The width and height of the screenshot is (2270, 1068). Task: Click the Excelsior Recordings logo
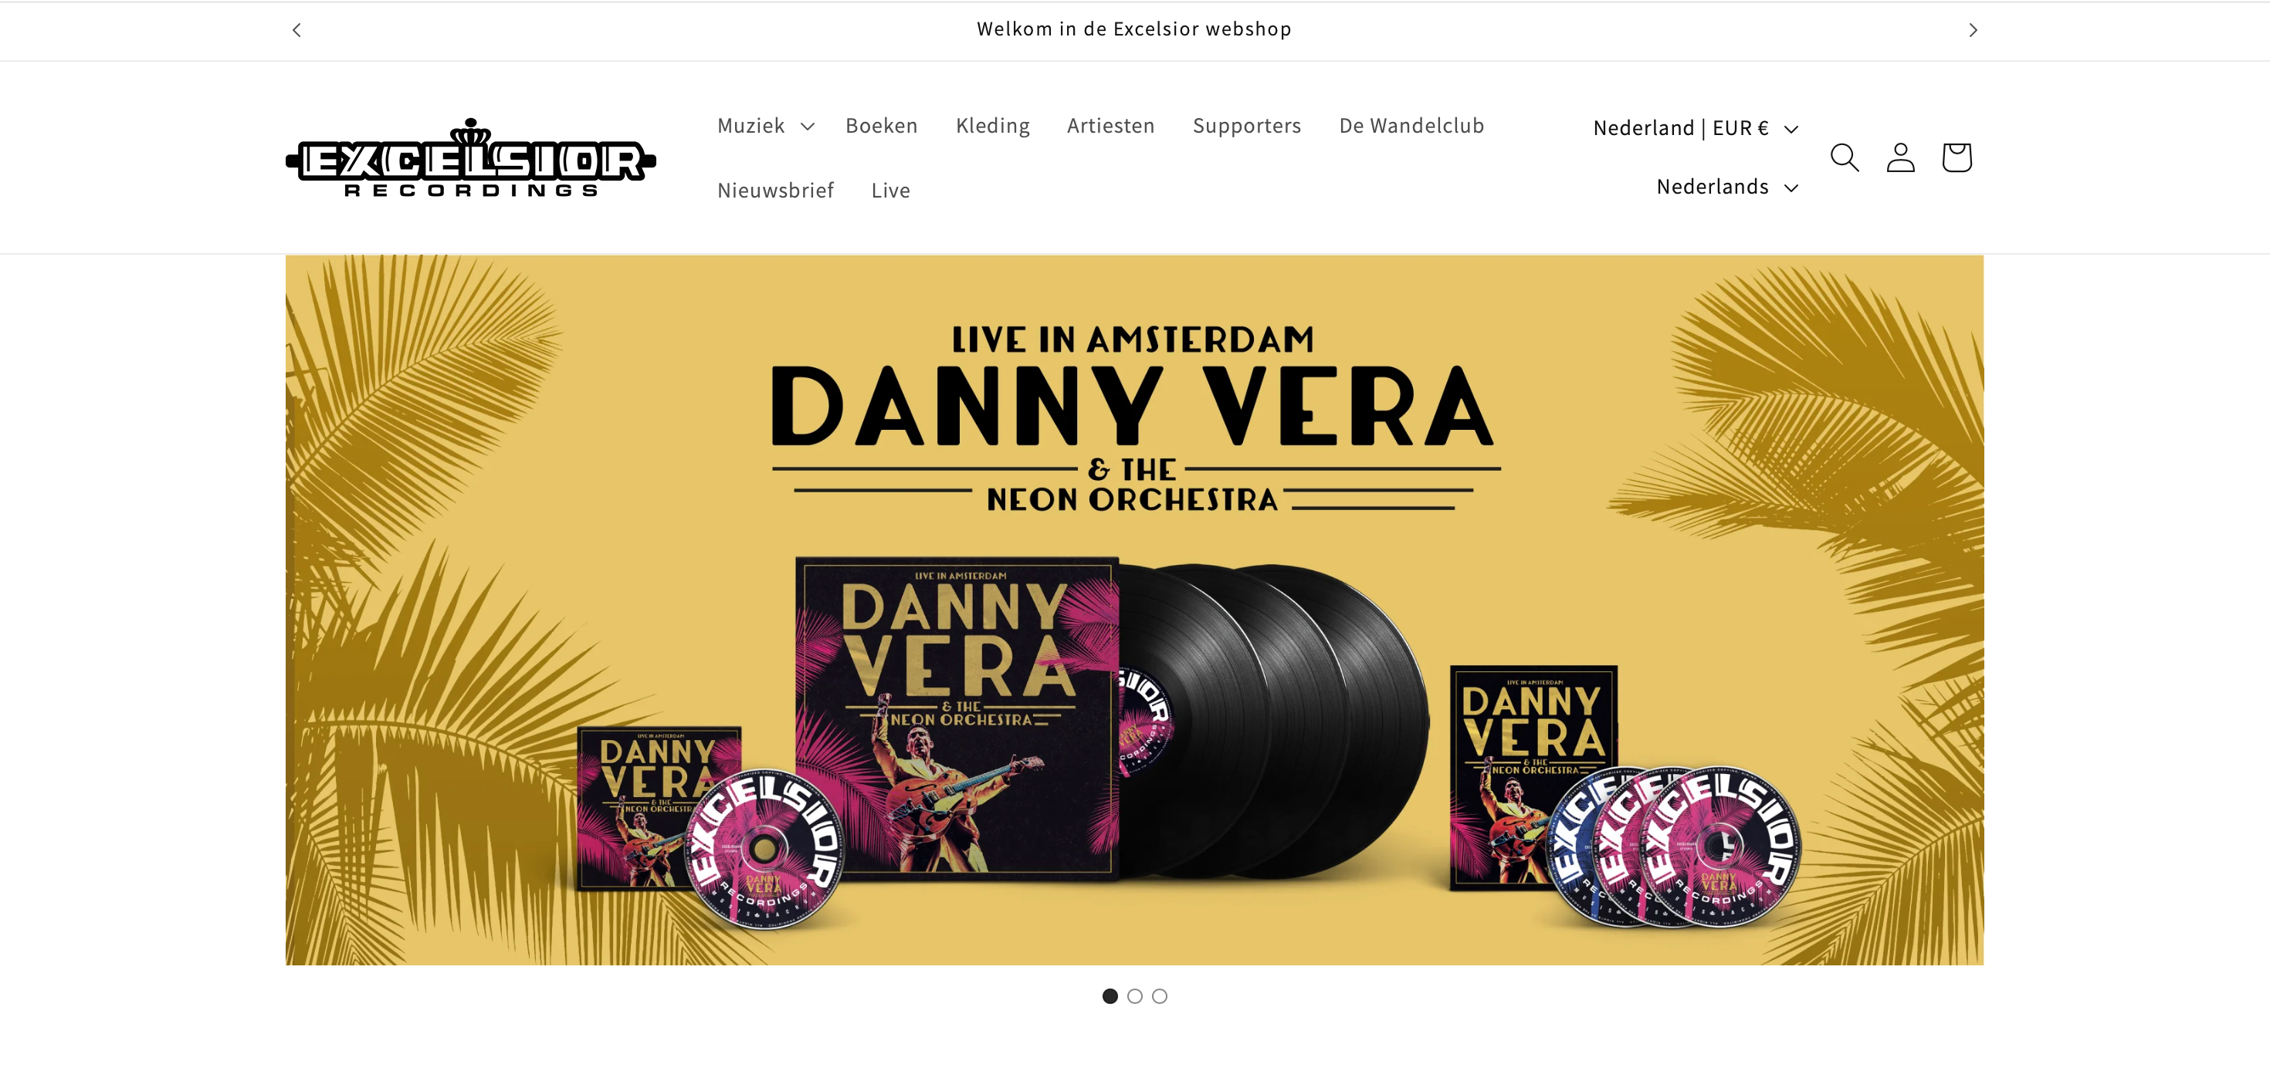tap(470, 157)
